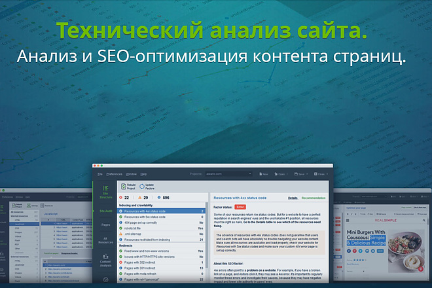Click the blue info icon beside 596
The height and width of the screenshot is (288, 432).
pyautogui.click(x=159, y=198)
